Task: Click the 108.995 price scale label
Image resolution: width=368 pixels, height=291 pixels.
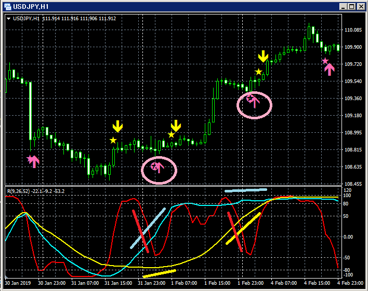Action: coord(353,133)
